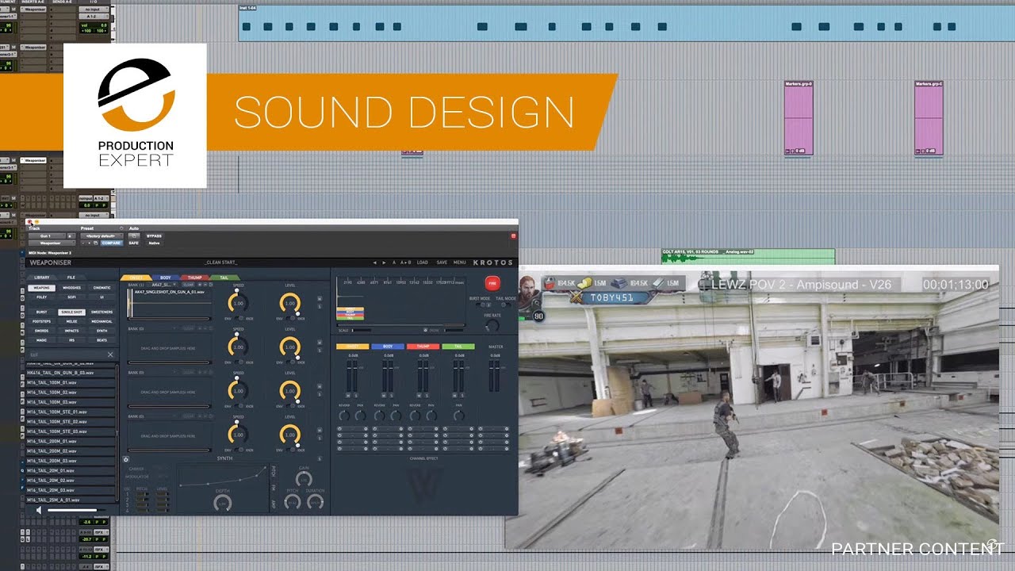
Task: Select M16_TAIL_20M_03.wav in the list
Action: [71, 490]
